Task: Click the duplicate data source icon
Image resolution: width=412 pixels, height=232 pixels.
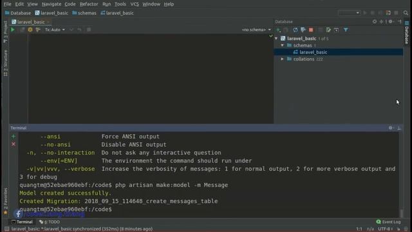Action: pos(286,30)
